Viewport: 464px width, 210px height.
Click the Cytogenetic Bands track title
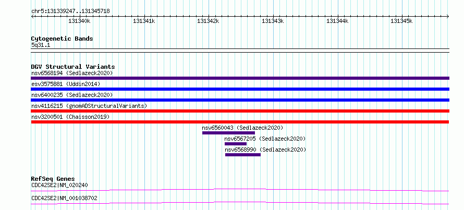(62, 39)
